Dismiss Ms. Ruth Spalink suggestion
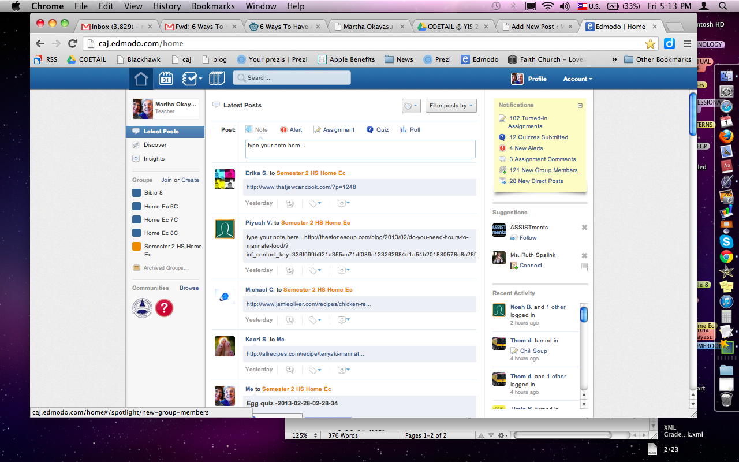 pyautogui.click(x=584, y=255)
